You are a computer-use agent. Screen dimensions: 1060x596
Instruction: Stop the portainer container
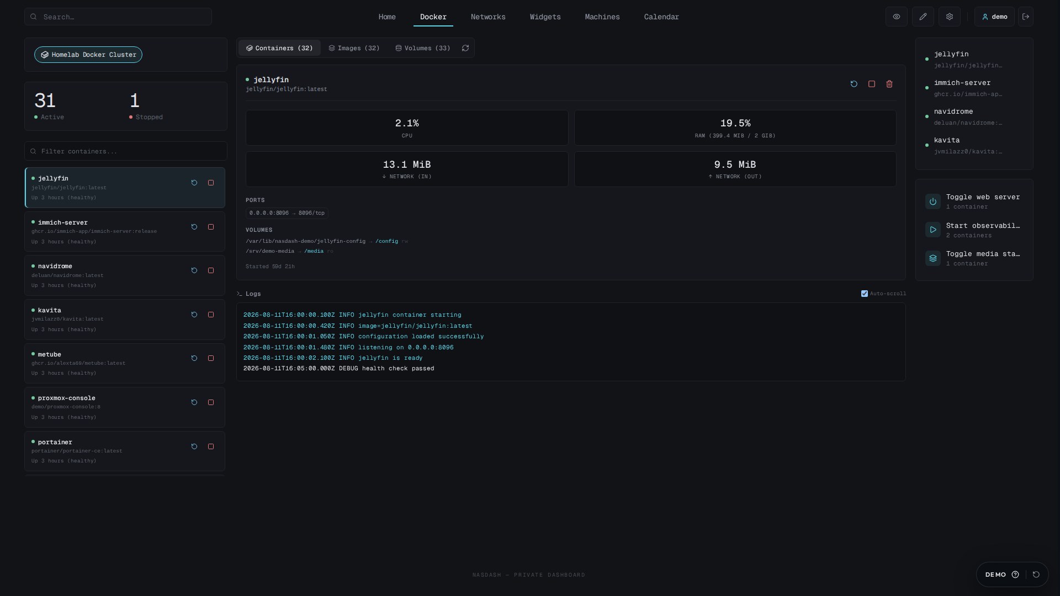click(211, 446)
